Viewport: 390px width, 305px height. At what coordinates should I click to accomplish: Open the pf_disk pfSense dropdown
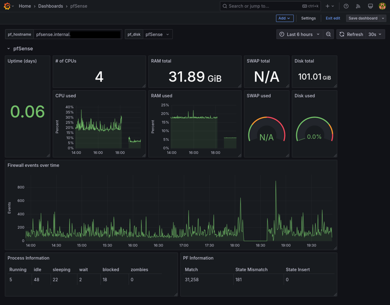[x=157, y=34]
